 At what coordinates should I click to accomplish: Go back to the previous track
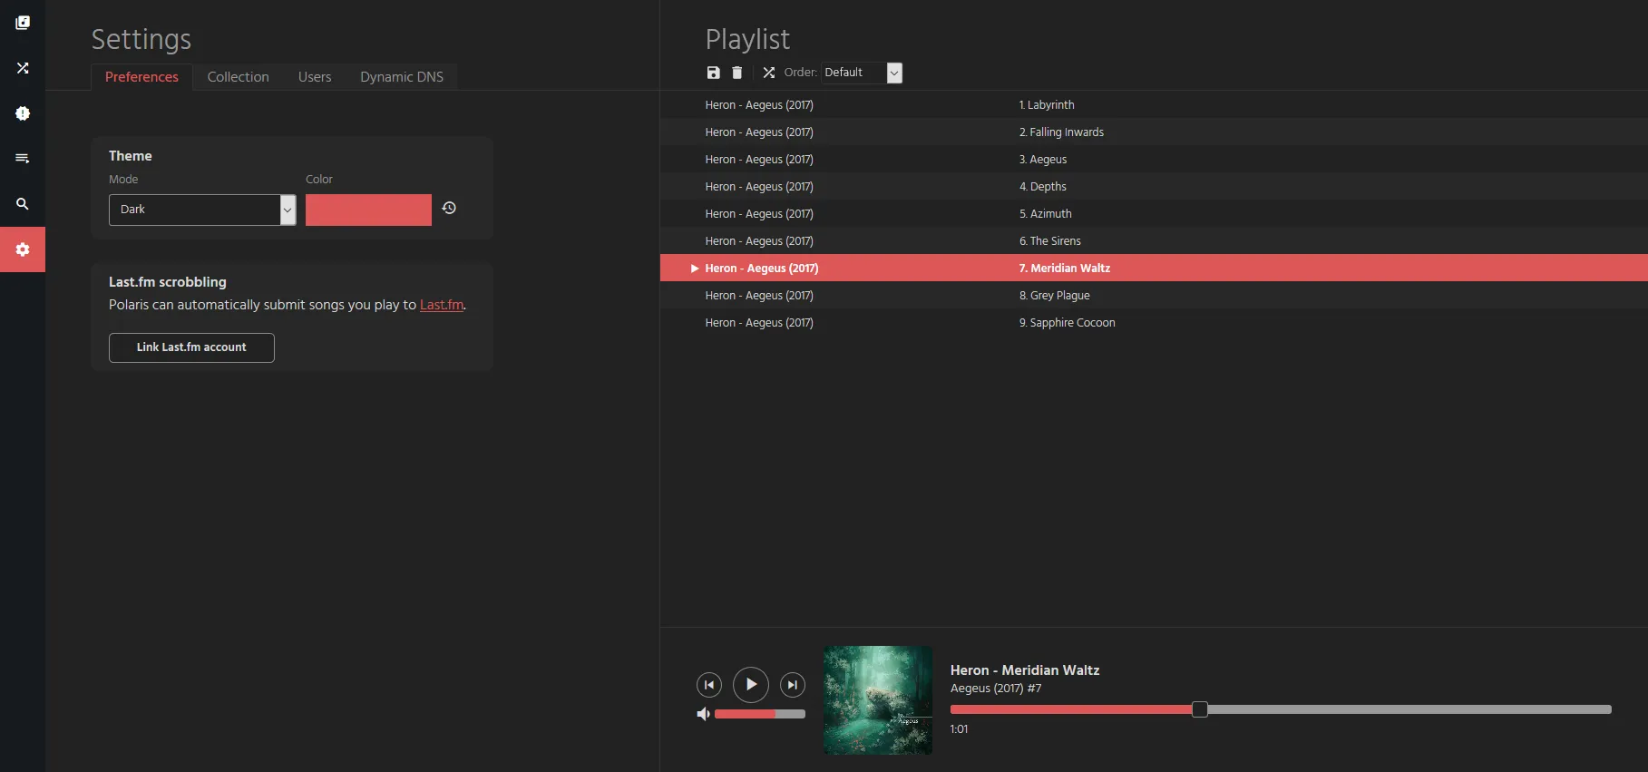tap(709, 685)
